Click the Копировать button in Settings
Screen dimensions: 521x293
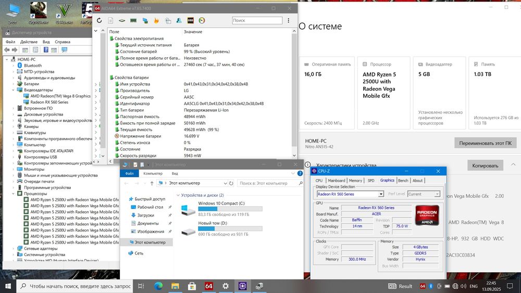click(x=485, y=165)
